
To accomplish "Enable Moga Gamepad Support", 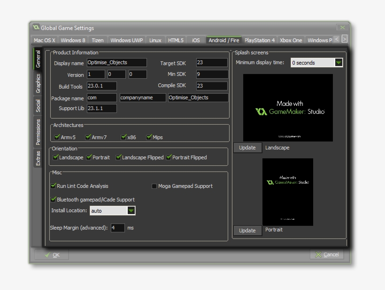I will click(154, 186).
